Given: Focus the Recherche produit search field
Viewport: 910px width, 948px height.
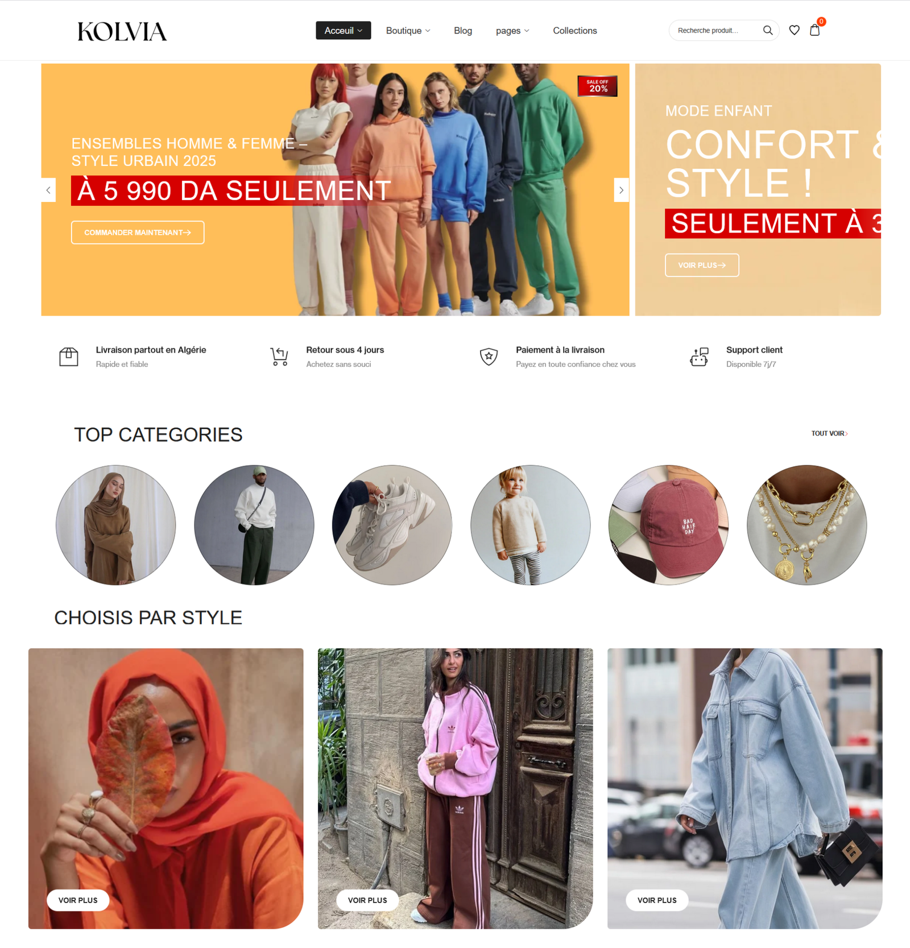Looking at the screenshot, I should (715, 30).
